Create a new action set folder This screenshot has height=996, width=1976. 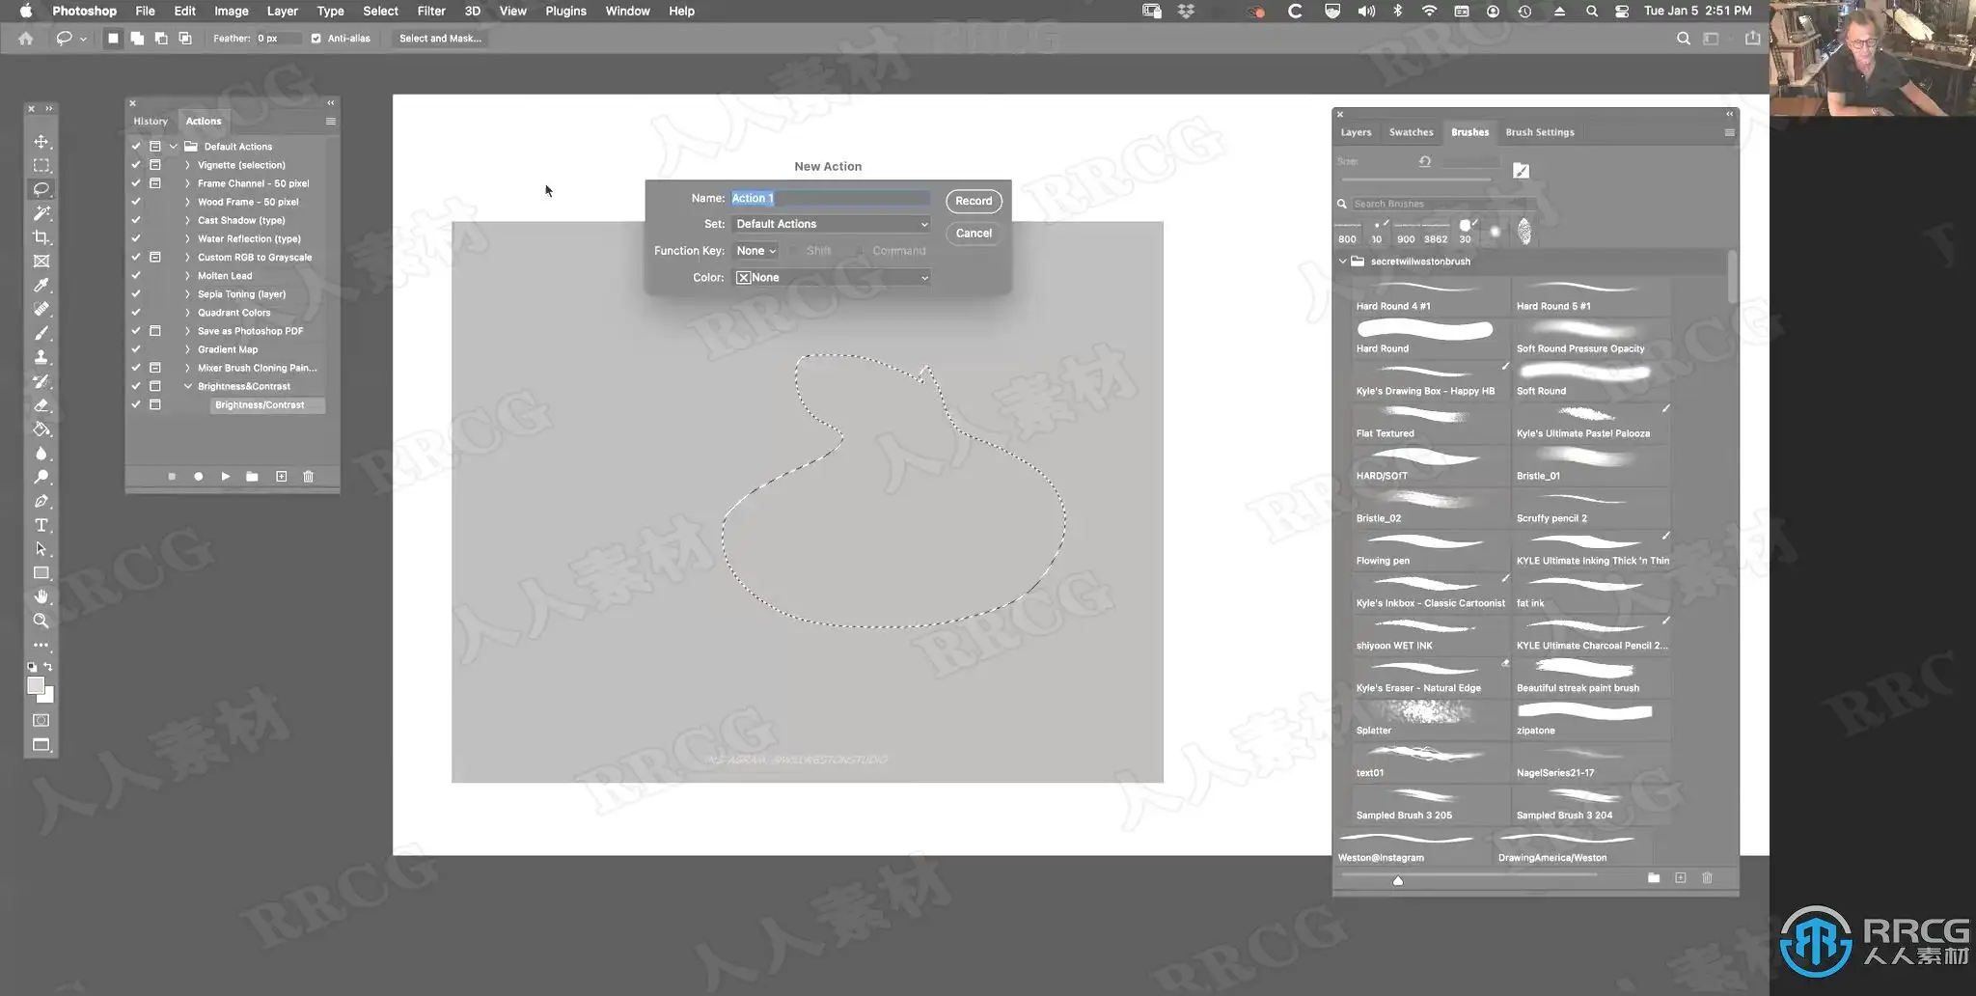point(252,477)
